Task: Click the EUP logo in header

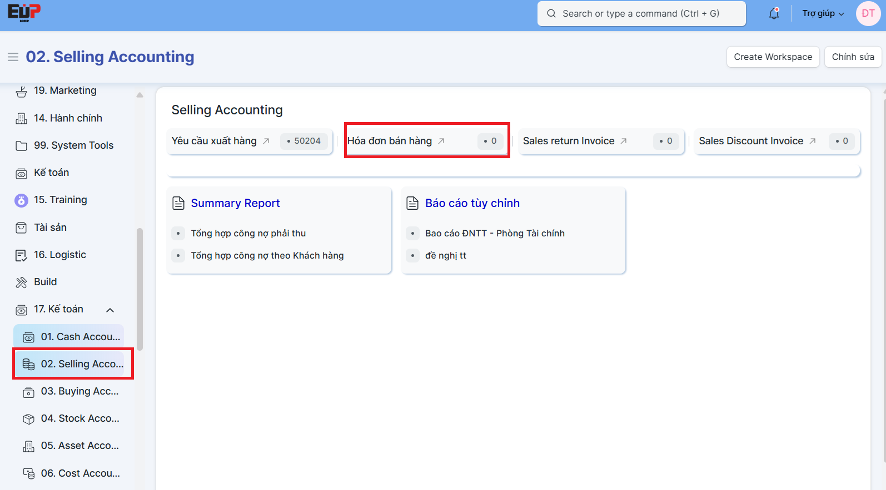Action: point(24,13)
